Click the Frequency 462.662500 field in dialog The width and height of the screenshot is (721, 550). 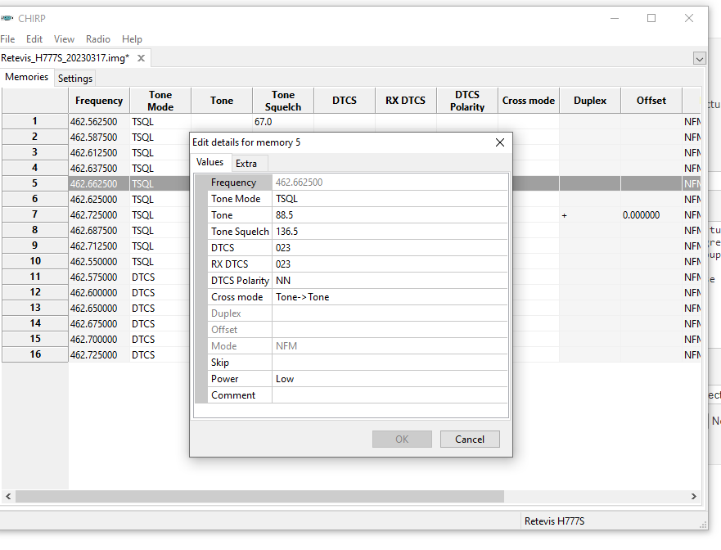tap(390, 183)
